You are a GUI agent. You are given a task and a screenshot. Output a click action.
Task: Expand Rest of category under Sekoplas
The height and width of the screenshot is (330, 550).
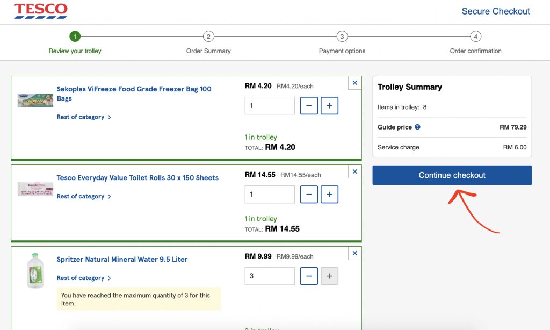click(x=84, y=117)
